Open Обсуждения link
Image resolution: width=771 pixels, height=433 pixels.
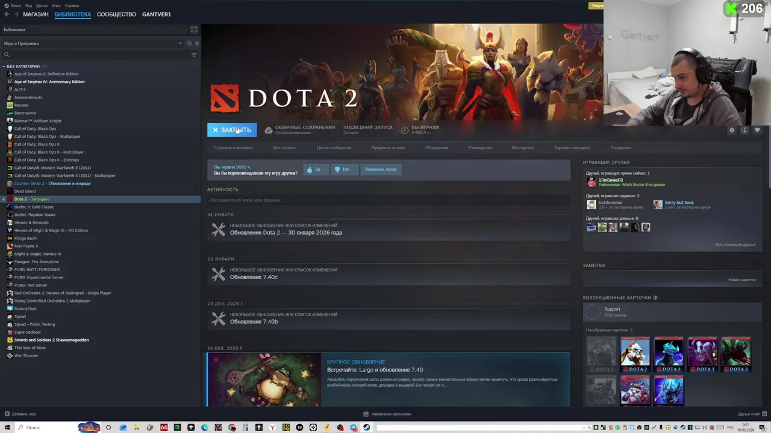tap(436, 147)
